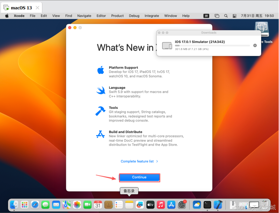Open Freeform from the Dock

tap(140, 205)
